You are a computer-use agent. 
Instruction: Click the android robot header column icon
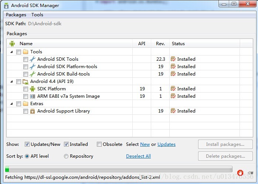(12, 44)
